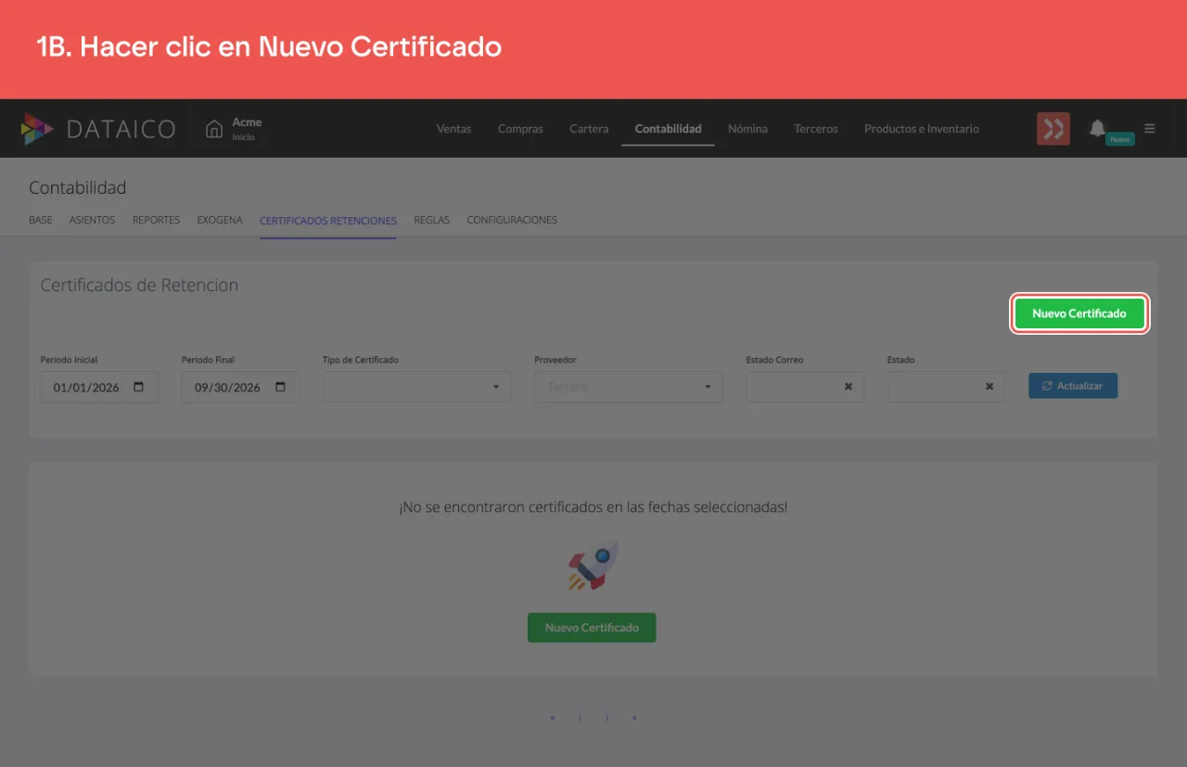
Task: Click the '¡No se encontraron certificados' message
Action: tap(593, 507)
